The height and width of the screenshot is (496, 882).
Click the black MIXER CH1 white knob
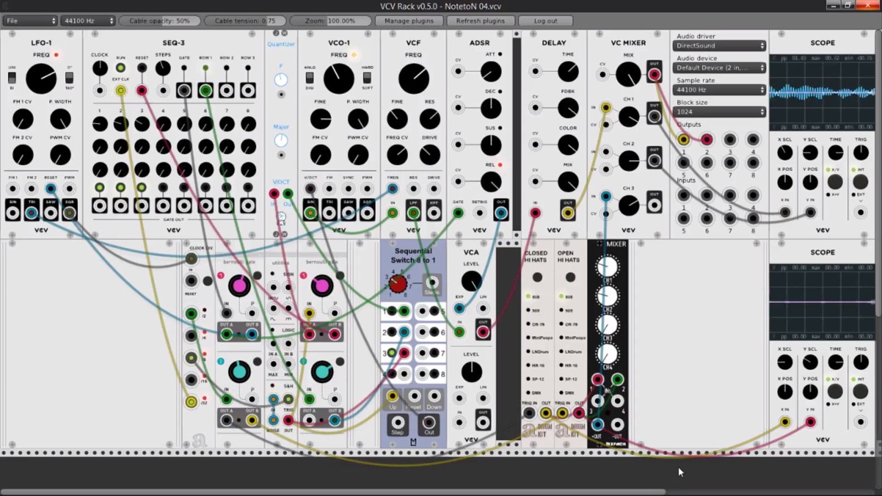click(x=607, y=267)
